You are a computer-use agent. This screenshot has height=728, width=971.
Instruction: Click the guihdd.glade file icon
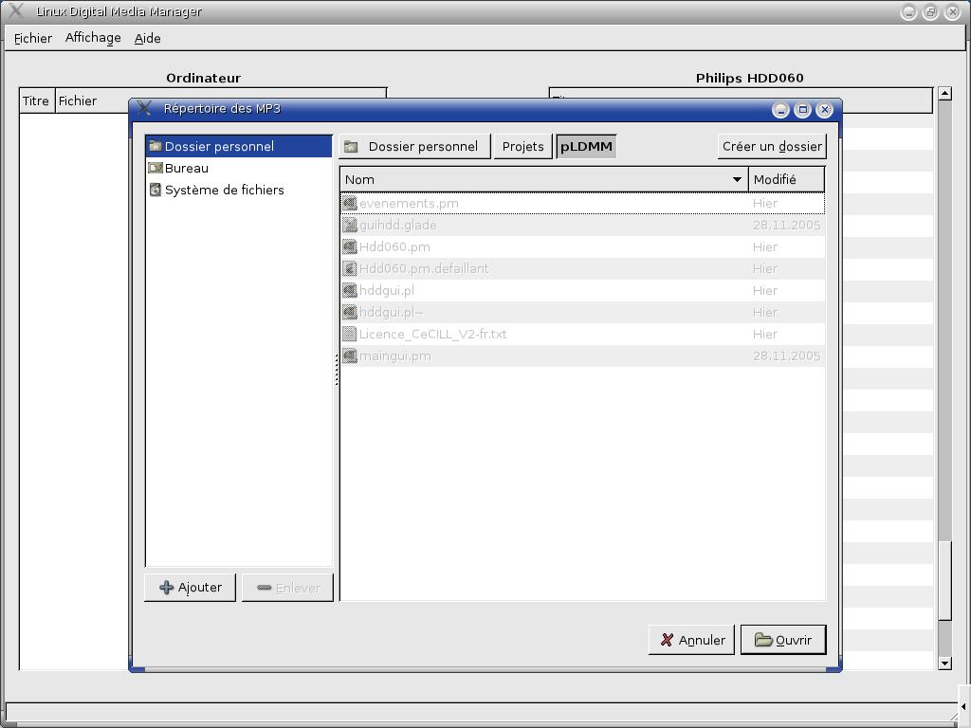350,225
